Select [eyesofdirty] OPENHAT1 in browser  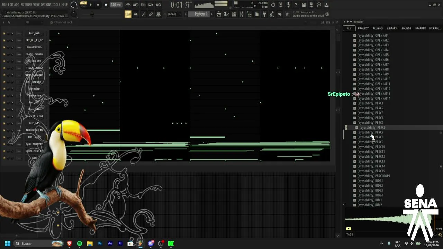point(373,36)
